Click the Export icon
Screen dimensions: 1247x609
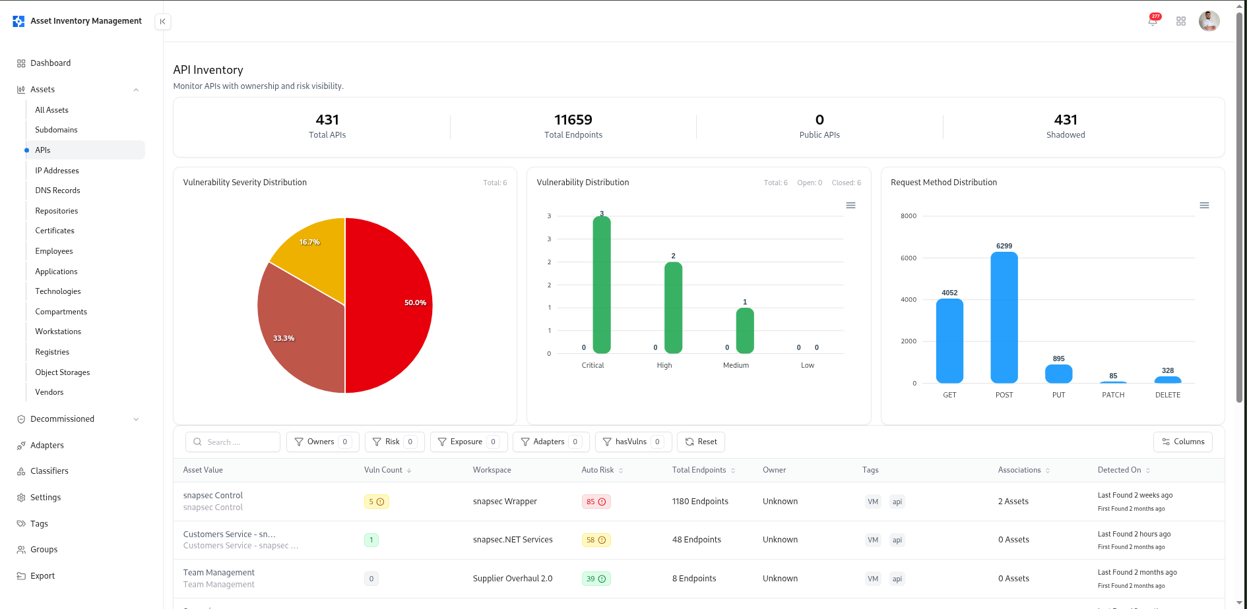[x=21, y=576]
